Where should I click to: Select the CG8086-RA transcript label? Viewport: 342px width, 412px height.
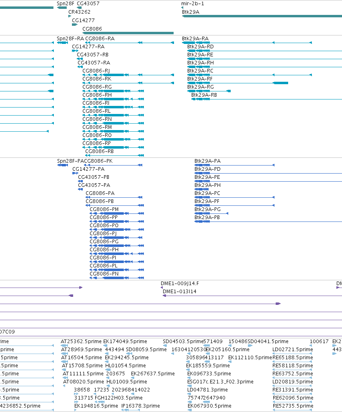click(100, 39)
